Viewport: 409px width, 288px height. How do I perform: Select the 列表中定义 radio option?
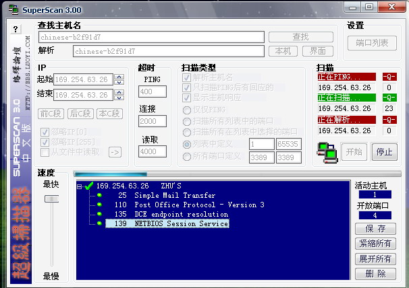coord(187,144)
